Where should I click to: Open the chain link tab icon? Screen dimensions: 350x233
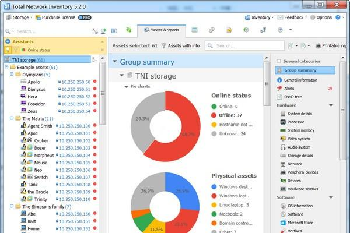click(212, 30)
